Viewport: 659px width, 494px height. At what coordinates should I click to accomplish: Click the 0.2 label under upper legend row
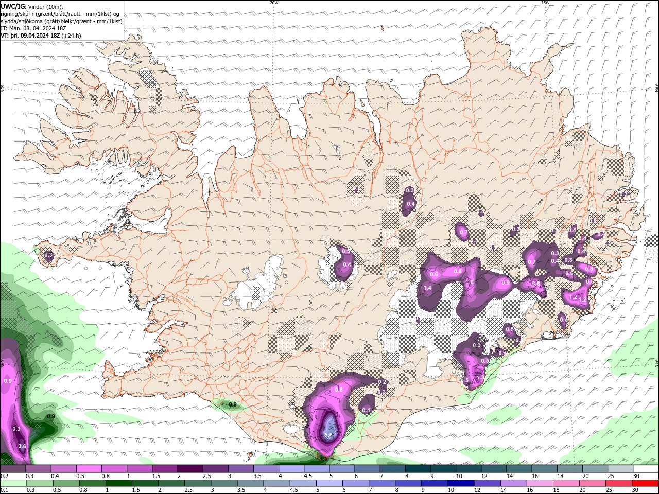(4, 476)
